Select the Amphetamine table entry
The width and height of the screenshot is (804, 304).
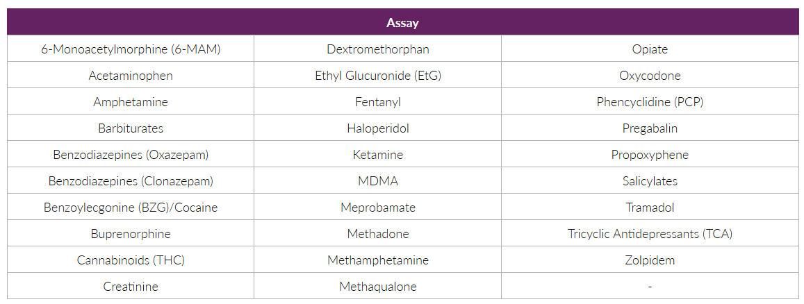point(131,102)
